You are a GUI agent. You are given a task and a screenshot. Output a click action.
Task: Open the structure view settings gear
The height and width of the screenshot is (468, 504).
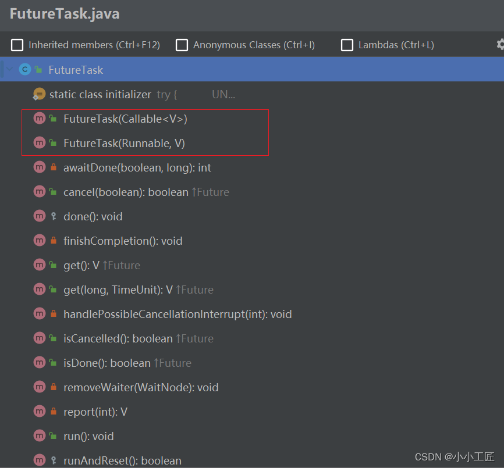[x=499, y=45]
